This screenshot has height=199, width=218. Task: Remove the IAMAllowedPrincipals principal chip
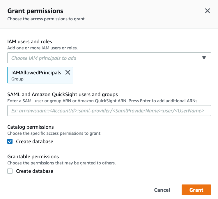(68, 73)
